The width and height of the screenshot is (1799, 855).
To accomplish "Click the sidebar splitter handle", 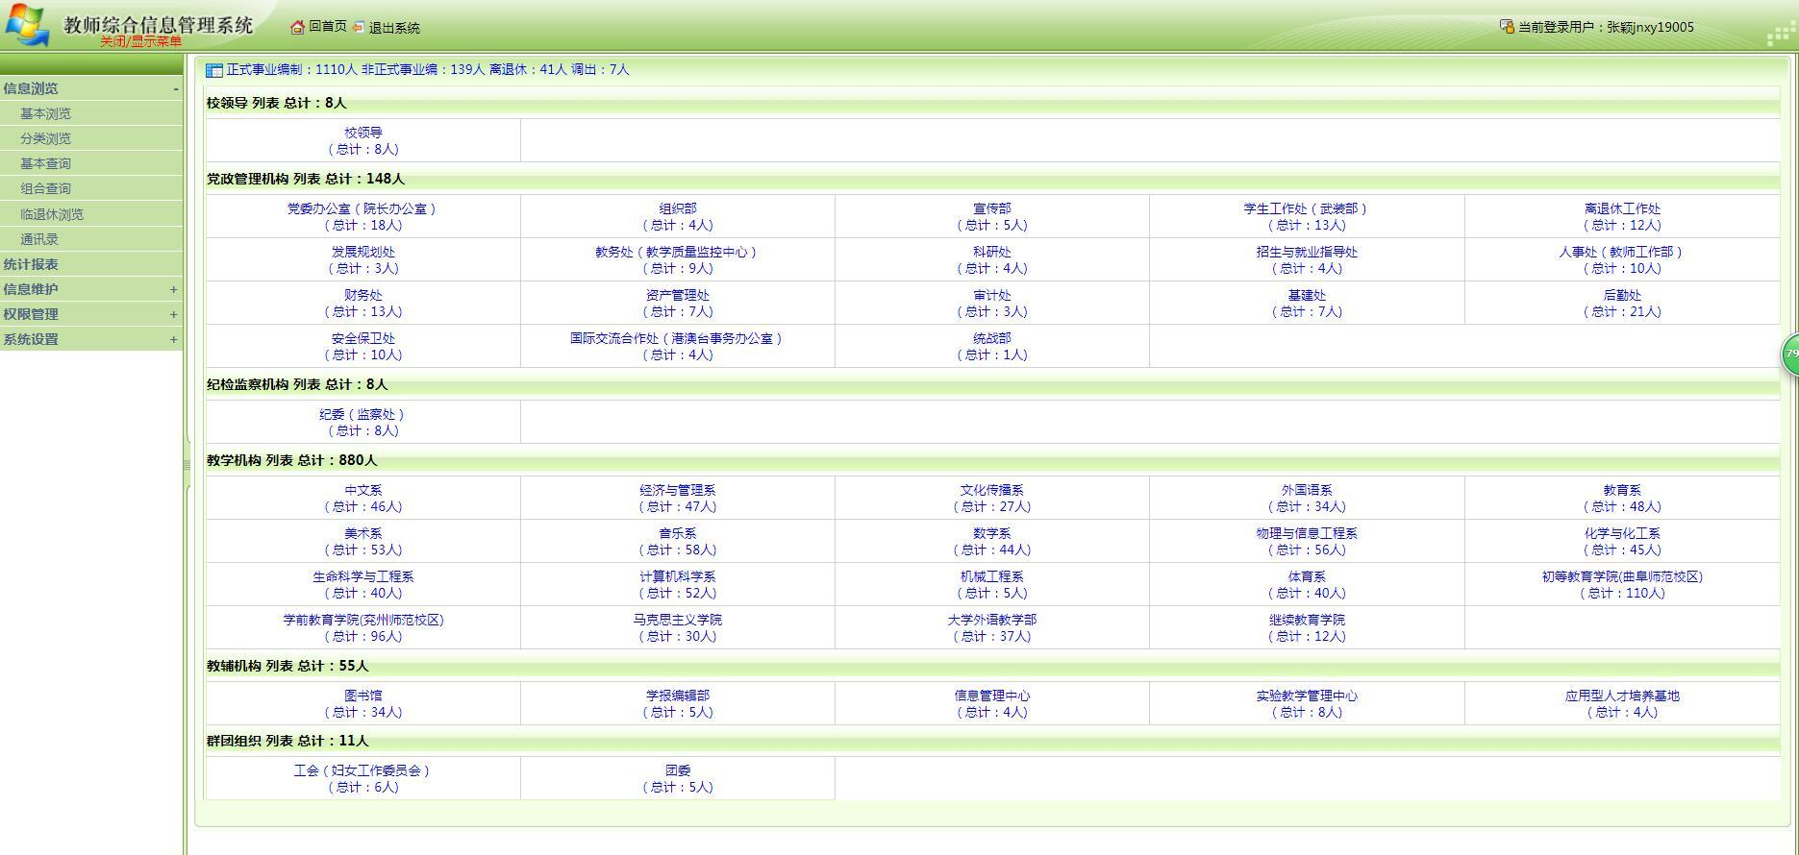I will coord(187,465).
